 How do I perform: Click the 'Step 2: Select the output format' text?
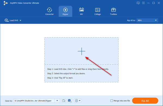tap(66, 74)
